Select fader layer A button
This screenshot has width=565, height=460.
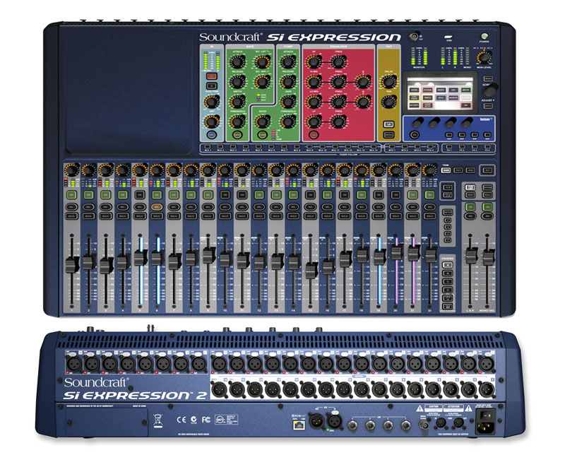tap(447, 264)
